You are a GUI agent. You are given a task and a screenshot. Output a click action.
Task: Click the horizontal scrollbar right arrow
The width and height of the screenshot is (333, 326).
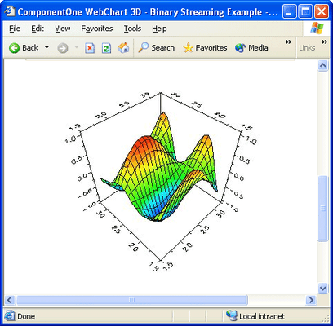point(311,300)
